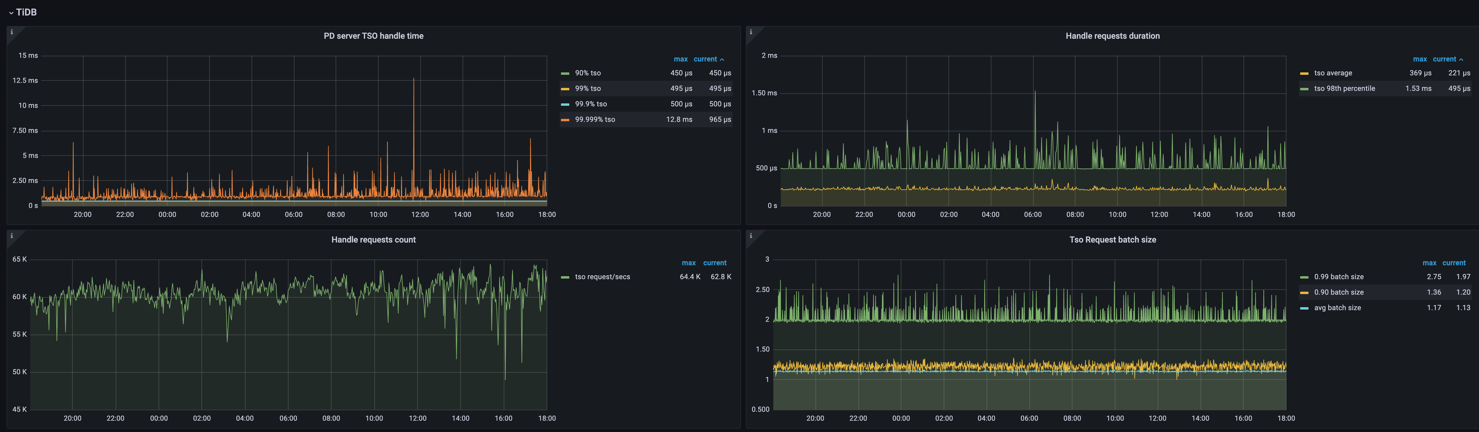Click info icon on Tso Request batch size panel
Image resolution: width=1479 pixels, height=432 pixels.
(x=751, y=236)
